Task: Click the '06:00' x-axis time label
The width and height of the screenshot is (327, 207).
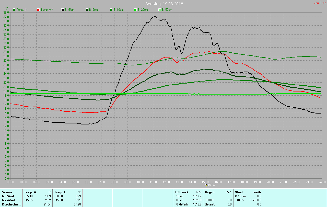Action: coord(88,182)
